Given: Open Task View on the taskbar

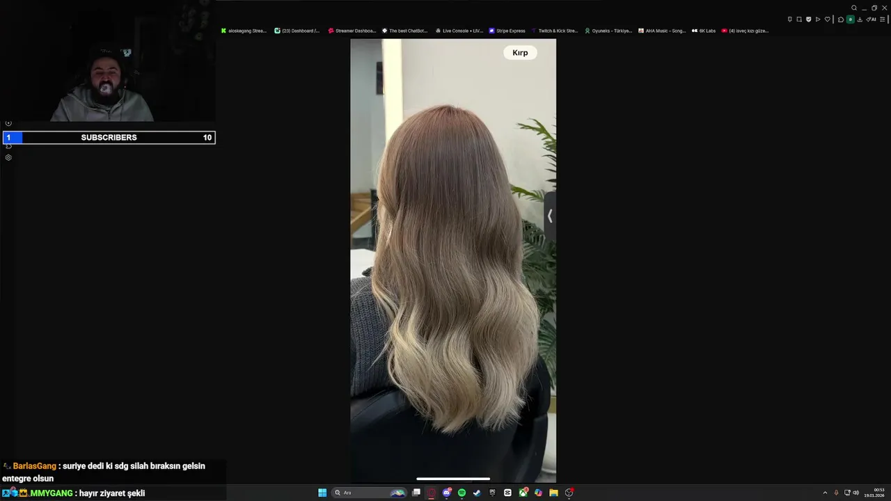Looking at the screenshot, I should (x=416, y=493).
